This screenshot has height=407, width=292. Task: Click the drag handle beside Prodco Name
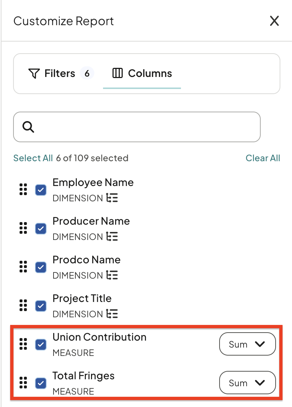click(23, 267)
